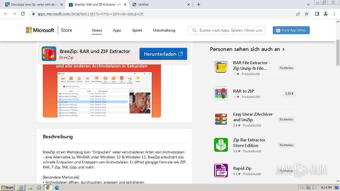340x191 pixels.
Task: Click the '5.0' rating of Easy Unrar ZArchiver
Action: coord(235,125)
